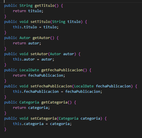The height and width of the screenshot is (138, 142).
Task: Click the setFechaPublicacion method name
Action: pos(51,86)
